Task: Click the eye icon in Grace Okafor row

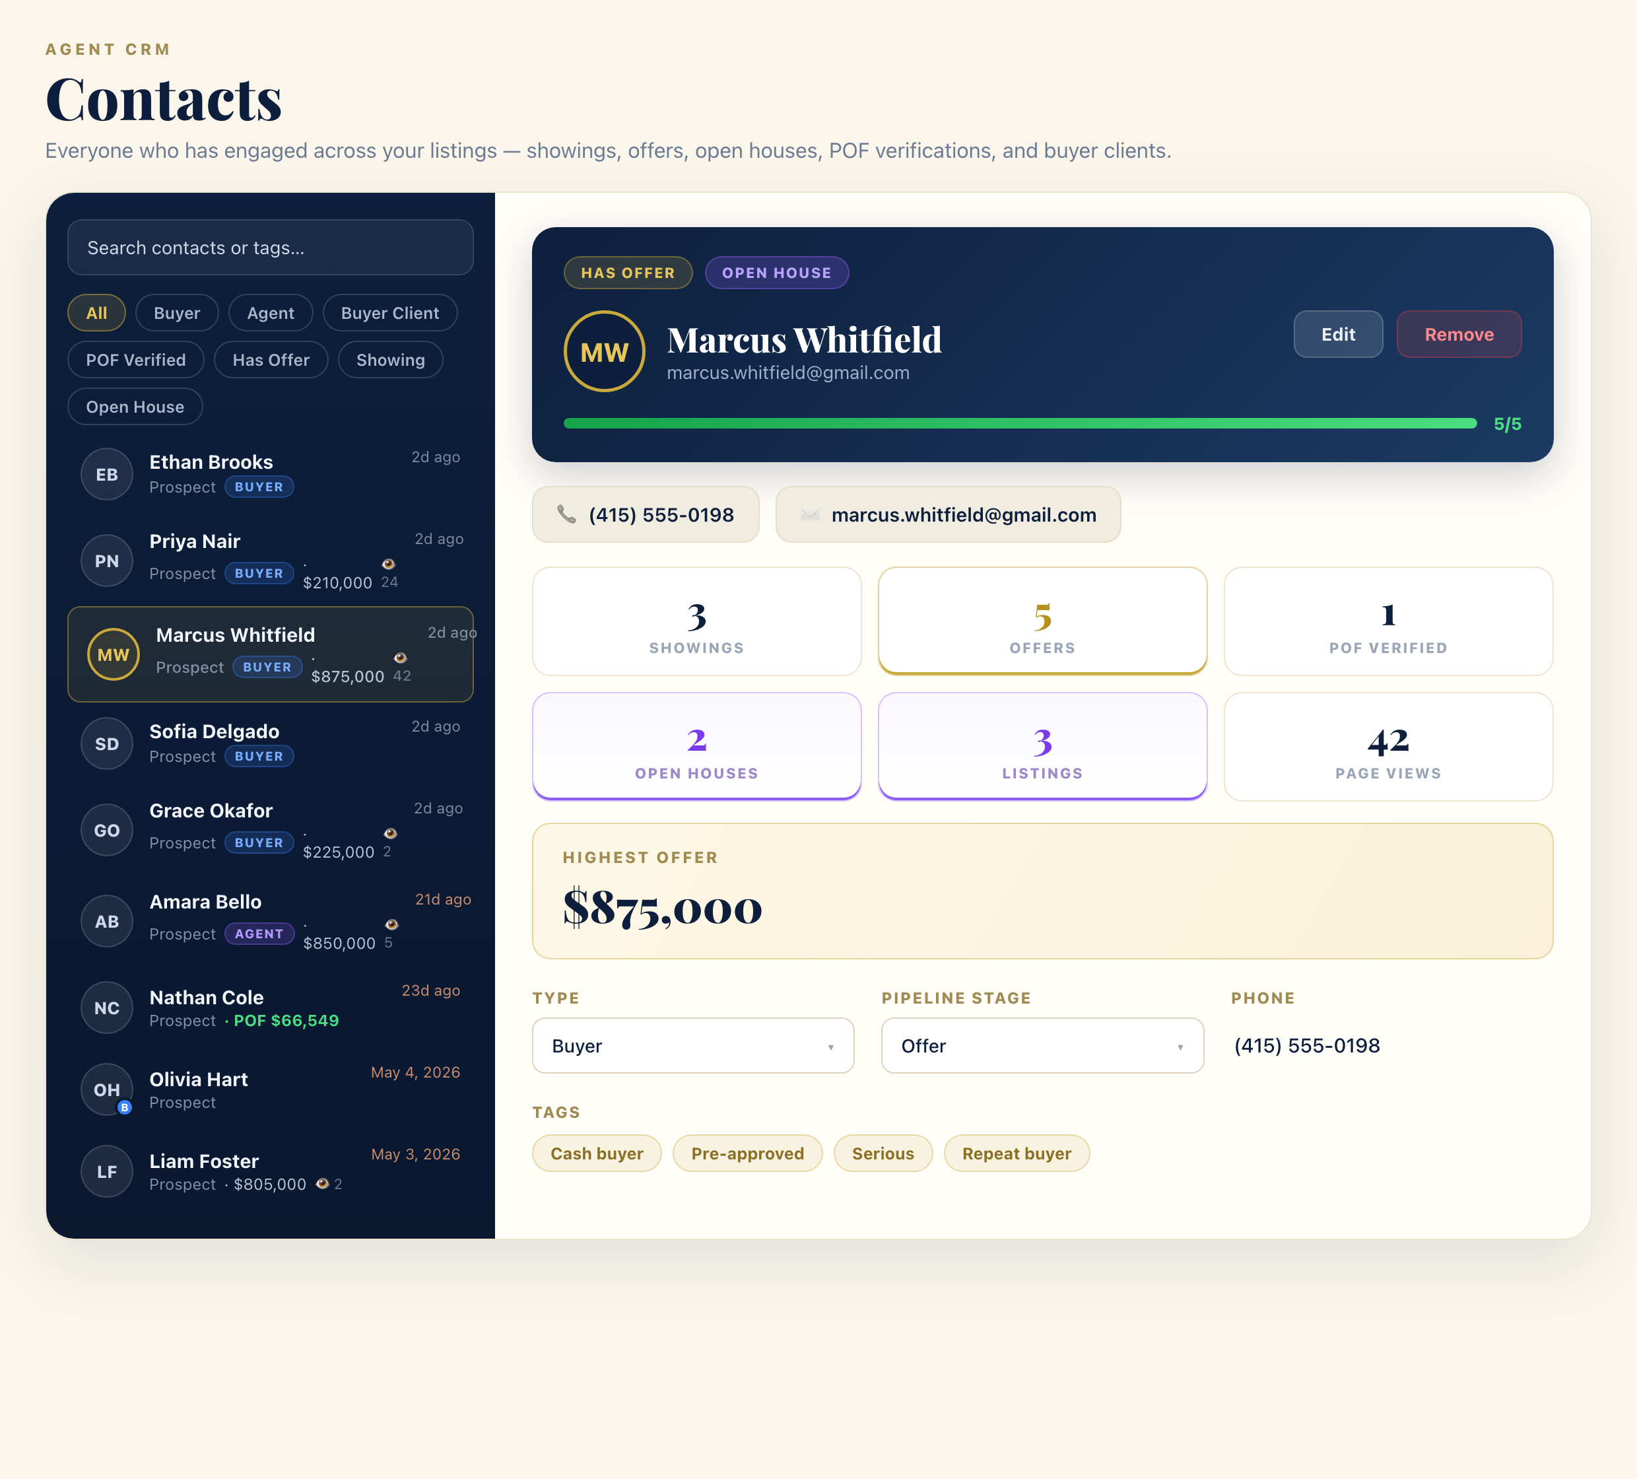Action: tap(391, 833)
